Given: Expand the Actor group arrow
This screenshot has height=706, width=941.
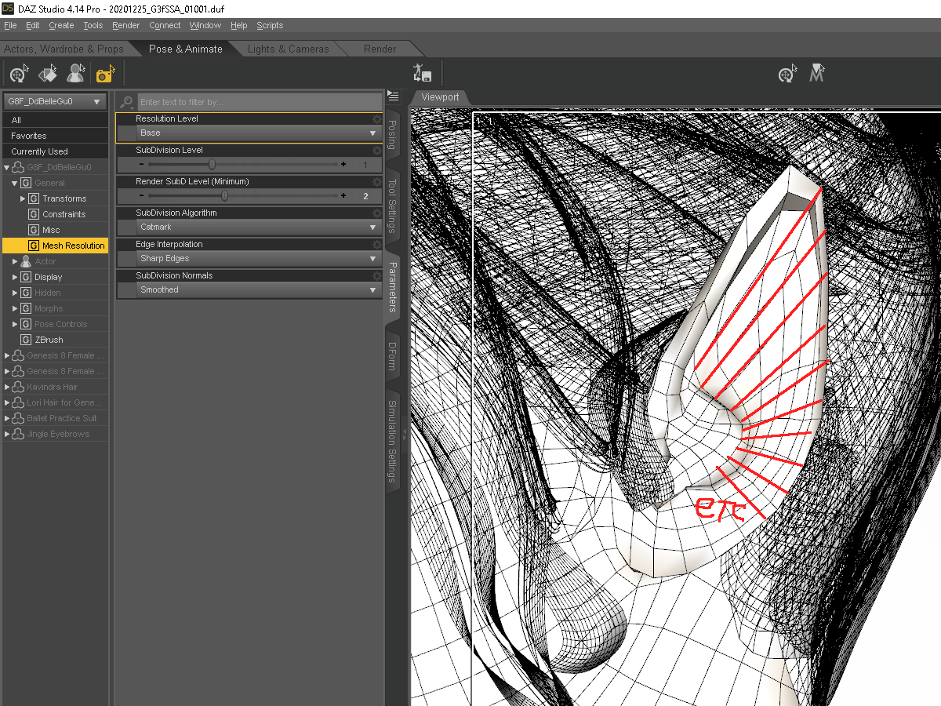Looking at the screenshot, I should [14, 261].
